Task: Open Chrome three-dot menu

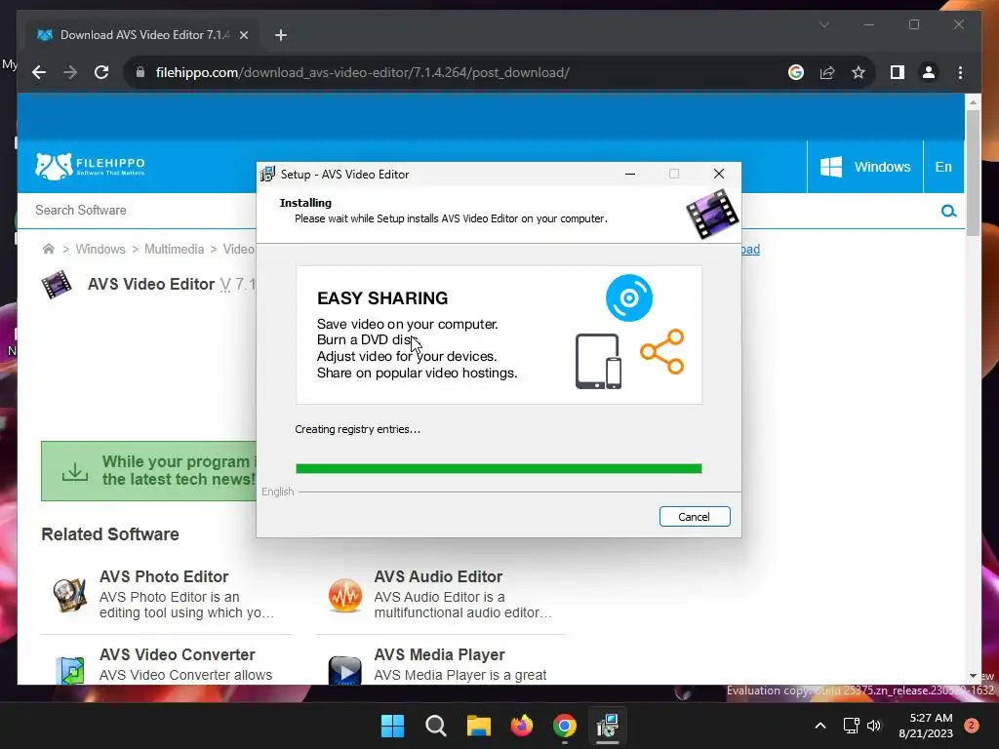Action: coord(960,72)
